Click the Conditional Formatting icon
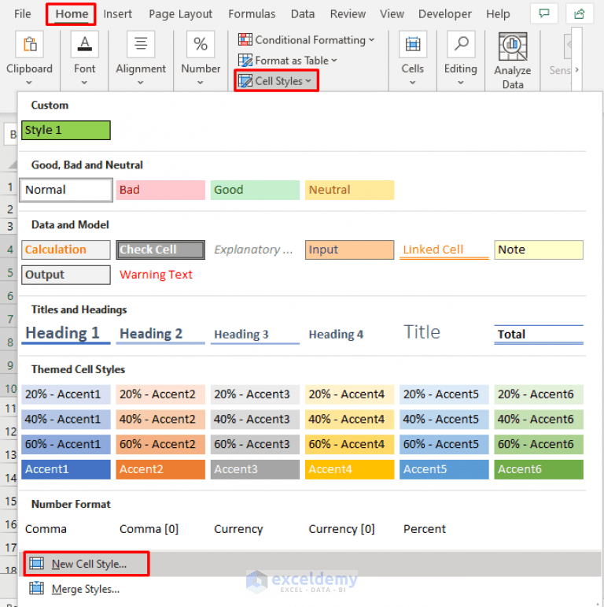This screenshot has width=604, height=607. tap(245, 39)
